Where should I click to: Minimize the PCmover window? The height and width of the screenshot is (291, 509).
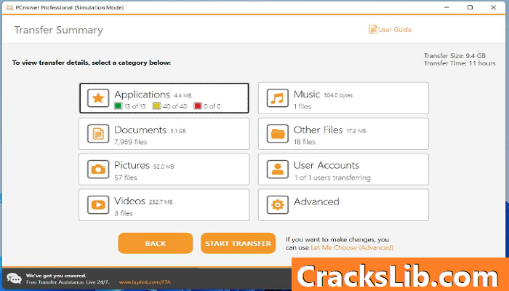(x=446, y=7)
